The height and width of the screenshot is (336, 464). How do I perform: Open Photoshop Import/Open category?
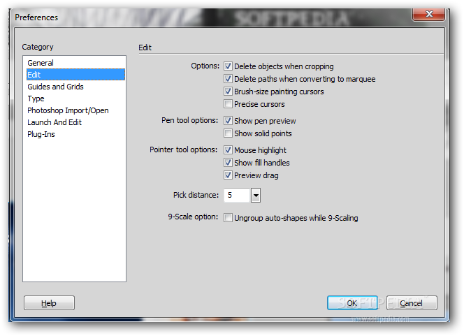(75, 110)
